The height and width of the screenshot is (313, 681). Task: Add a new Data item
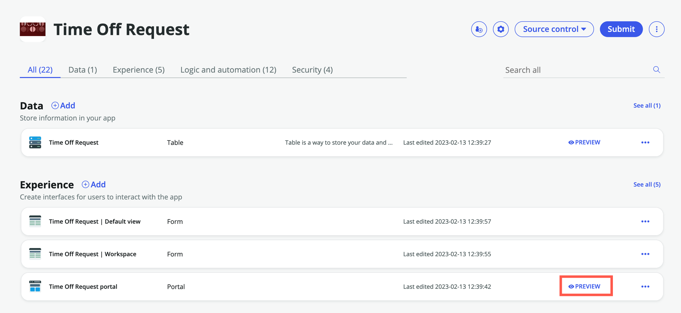[x=63, y=105]
